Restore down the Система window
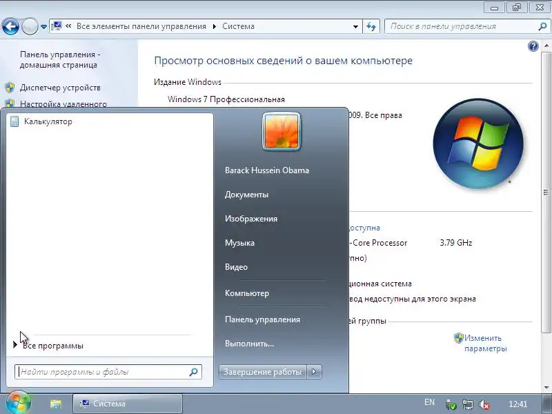This screenshot has height=414, width=552. click(x=516, y=8)
